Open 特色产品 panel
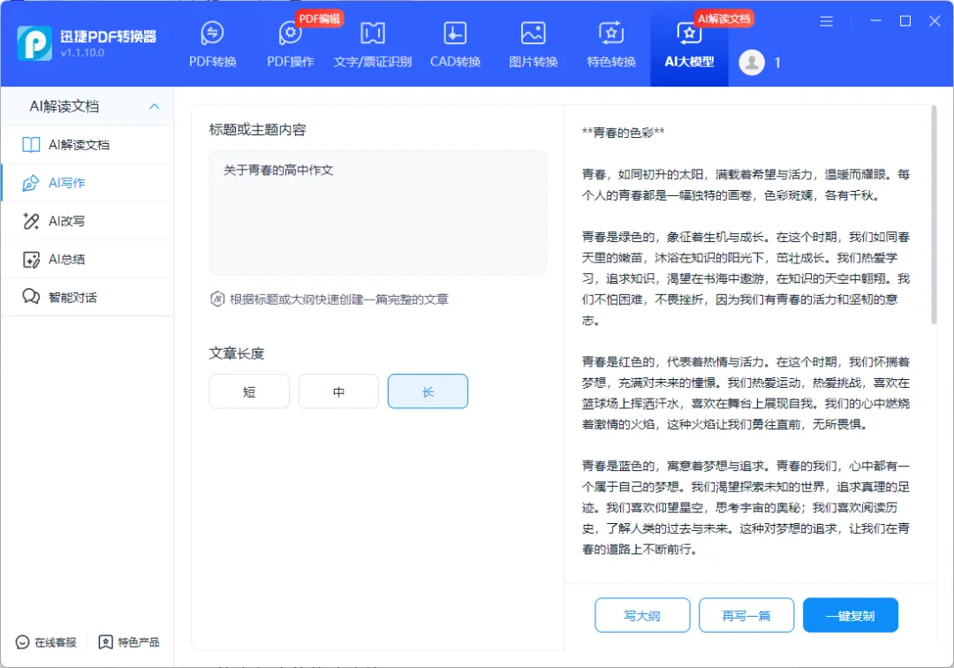 coord(129,642)
